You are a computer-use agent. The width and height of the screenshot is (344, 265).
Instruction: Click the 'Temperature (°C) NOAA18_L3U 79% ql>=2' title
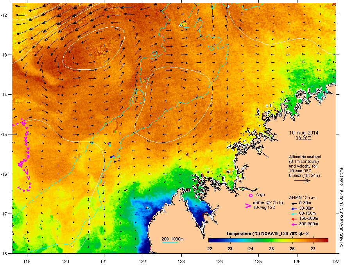pyautogui.click(x=267, y=233)
